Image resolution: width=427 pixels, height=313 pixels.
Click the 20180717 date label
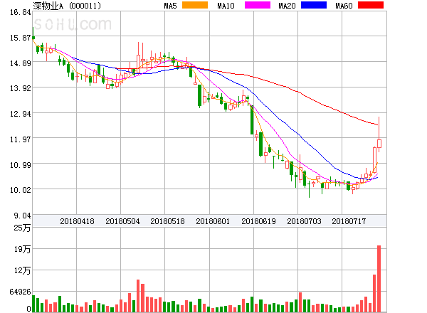pos(349,221)
